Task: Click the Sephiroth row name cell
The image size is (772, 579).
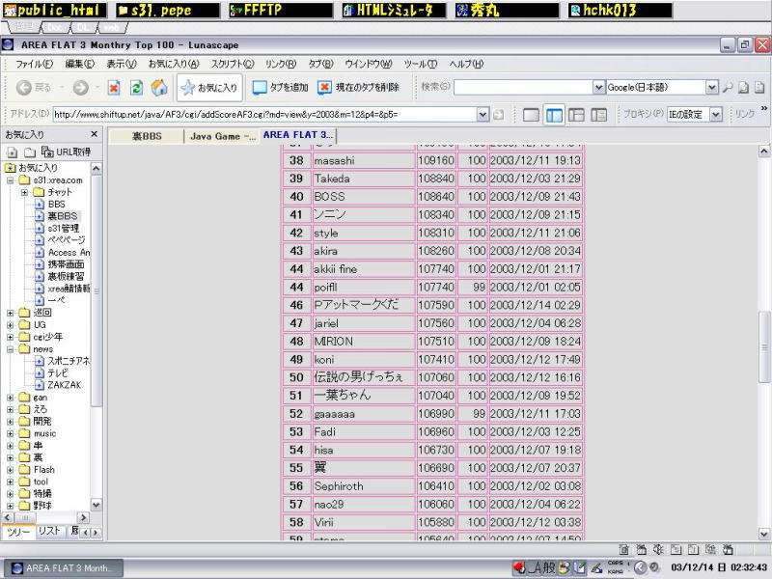Action: (364, 486)
